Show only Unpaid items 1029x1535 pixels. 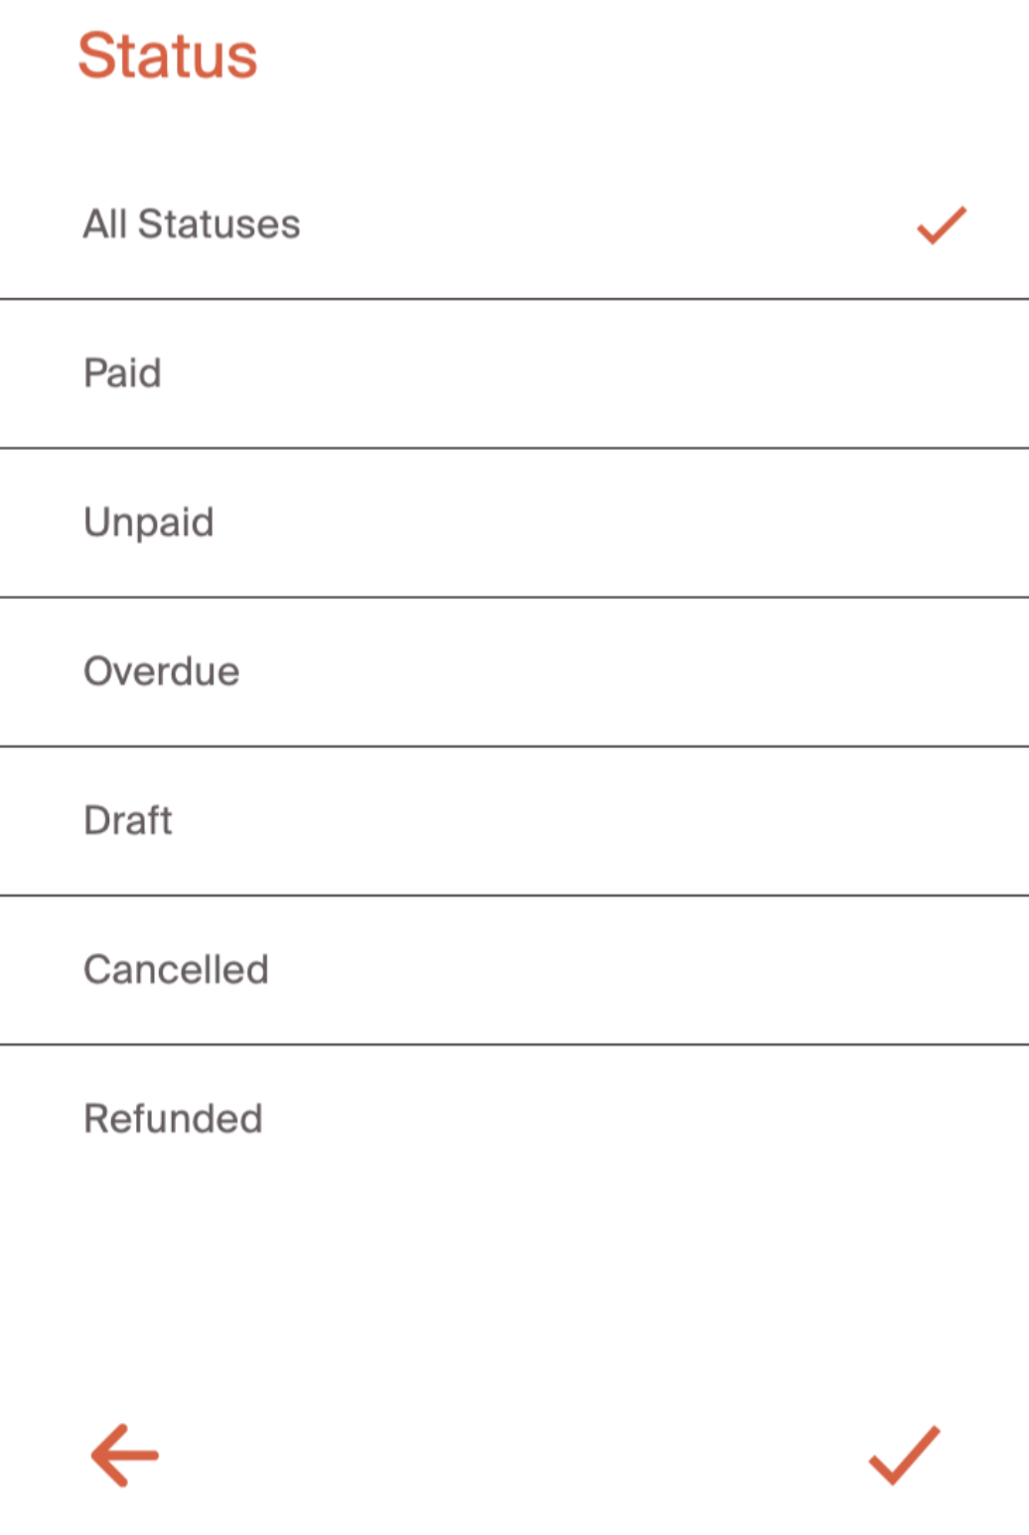click(x=149, y=522)
